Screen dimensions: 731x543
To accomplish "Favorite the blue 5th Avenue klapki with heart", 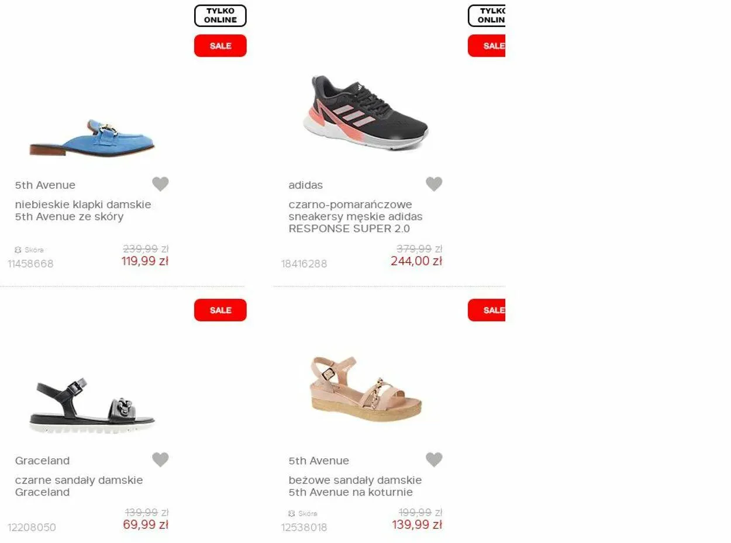I will click(160, 184).
